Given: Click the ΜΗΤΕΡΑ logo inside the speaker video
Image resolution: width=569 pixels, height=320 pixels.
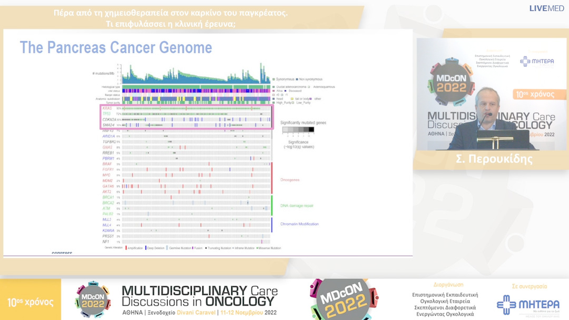Looking at the screenshot, I should 537,61.
